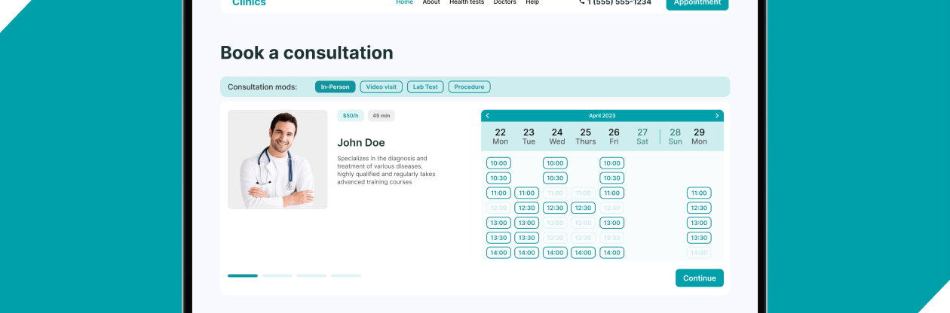Select the 23 Tue date column header
950x313 pixels.
529,136
